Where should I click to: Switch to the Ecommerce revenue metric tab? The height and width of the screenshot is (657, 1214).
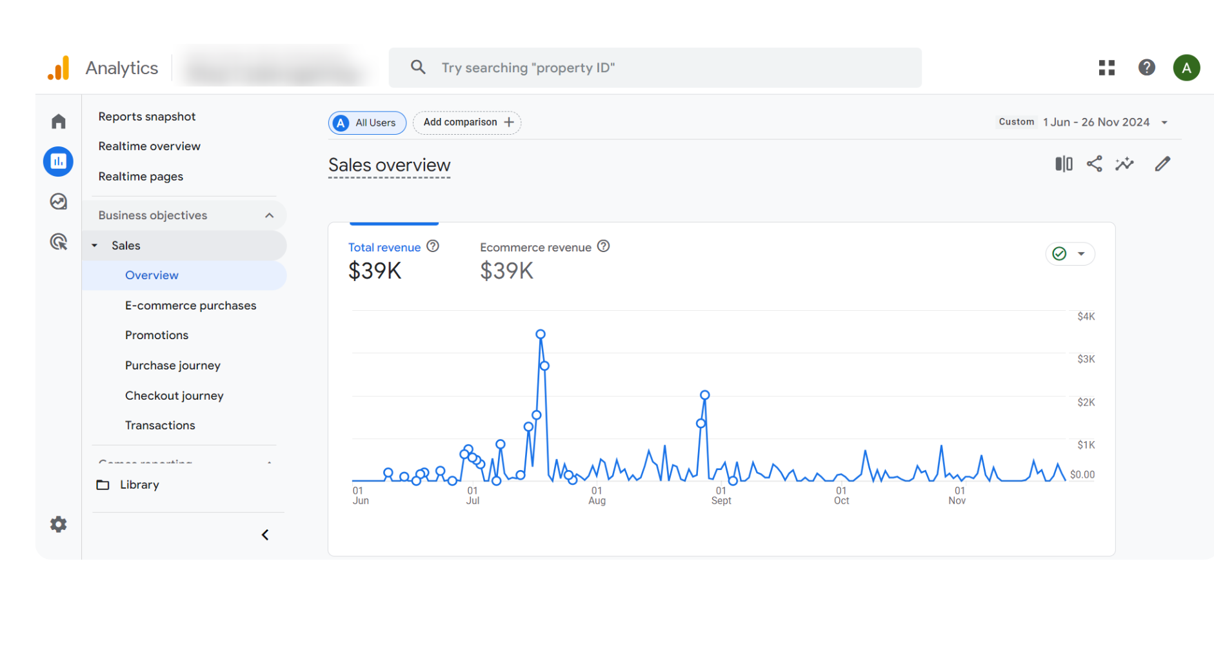coord(535,247)
